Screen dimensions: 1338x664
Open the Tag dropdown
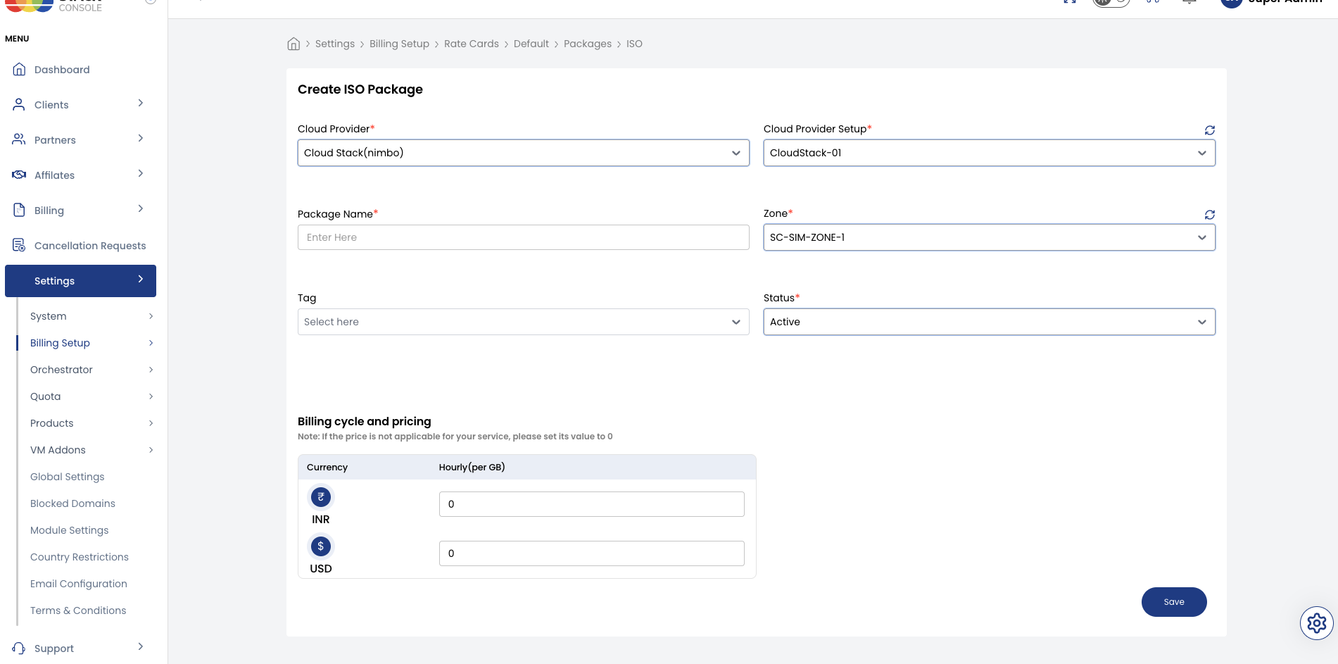[524, 322]
